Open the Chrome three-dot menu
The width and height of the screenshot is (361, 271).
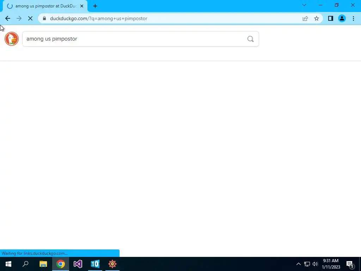point(353,18)
